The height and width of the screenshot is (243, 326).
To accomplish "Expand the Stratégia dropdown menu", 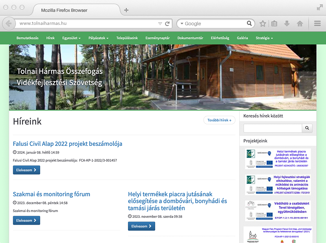I will (x=264, y=38).
